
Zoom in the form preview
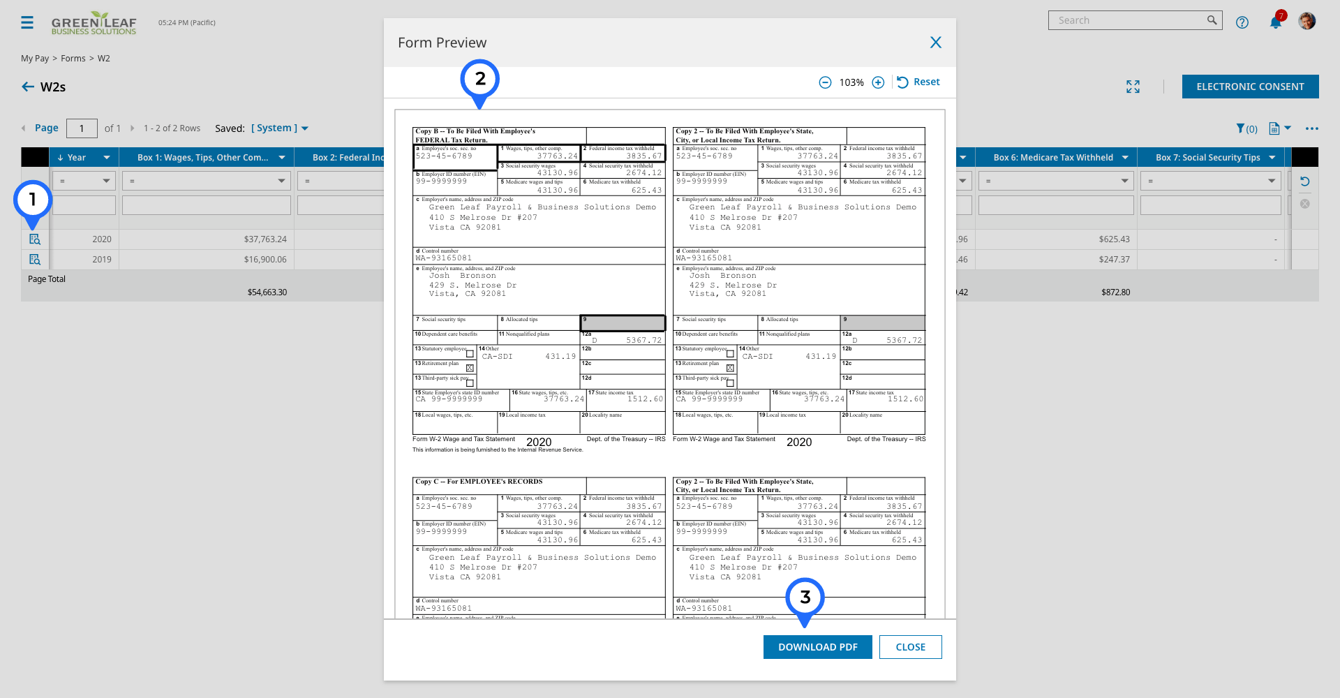tap(878, 82)
